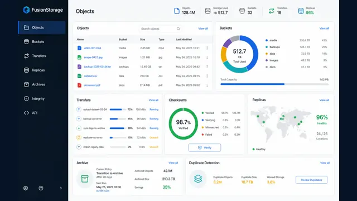Screen dimensions: 357x201
Task: Open the kebab menu for video-001.mp4
Action: (207, 48)
